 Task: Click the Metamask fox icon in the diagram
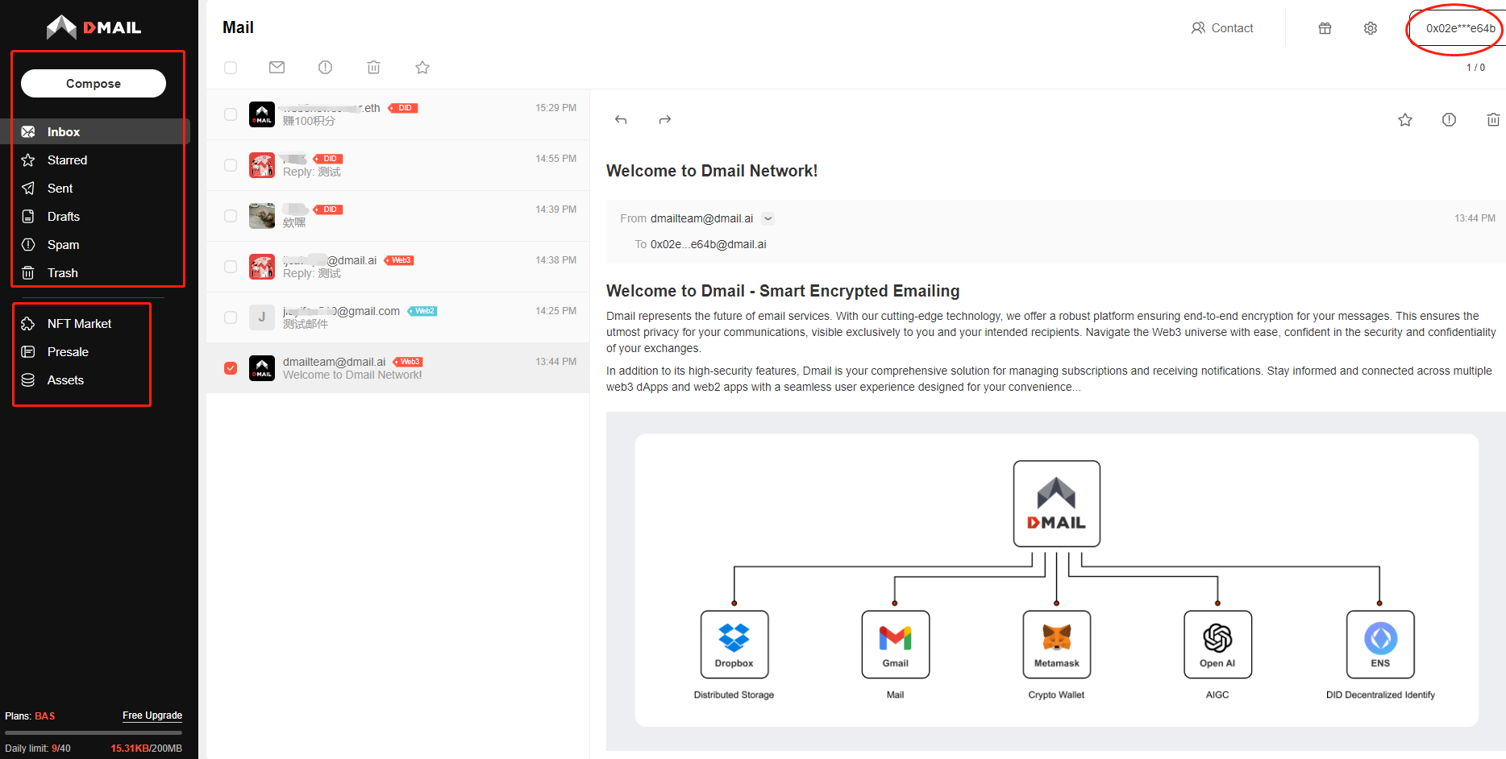1057,645
